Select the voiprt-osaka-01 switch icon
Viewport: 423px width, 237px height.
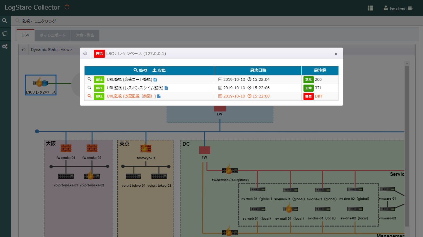pyautogui.click(x=66, y=176)
